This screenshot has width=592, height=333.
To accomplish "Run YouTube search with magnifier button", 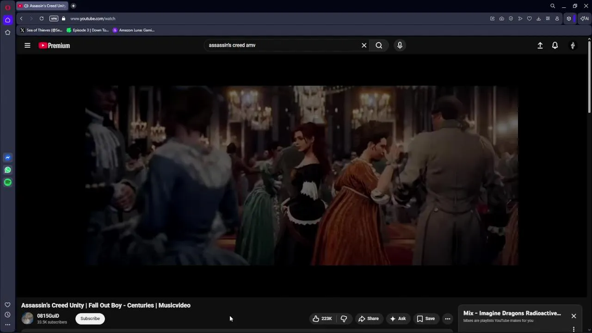I will tap(379, 45).
